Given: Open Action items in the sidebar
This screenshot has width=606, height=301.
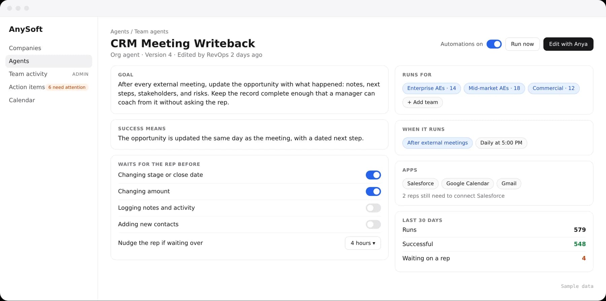Looking at the screenshot, I should pos(27,87).
